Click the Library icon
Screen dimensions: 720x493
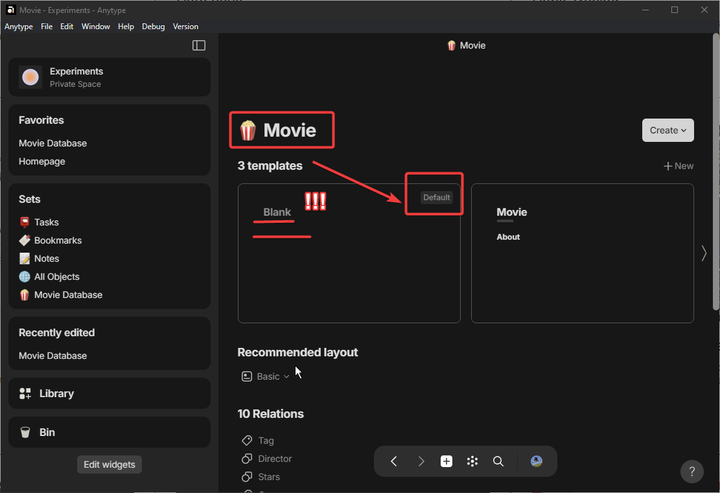tap(25, 393)
